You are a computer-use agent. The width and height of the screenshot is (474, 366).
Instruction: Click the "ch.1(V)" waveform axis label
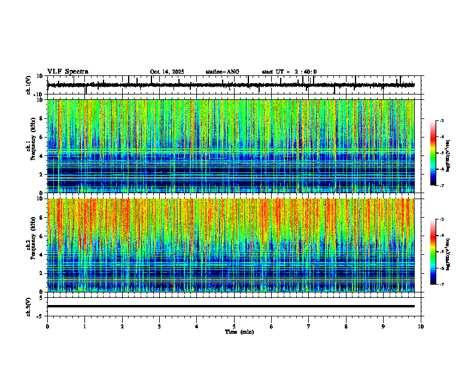[29, 85]
